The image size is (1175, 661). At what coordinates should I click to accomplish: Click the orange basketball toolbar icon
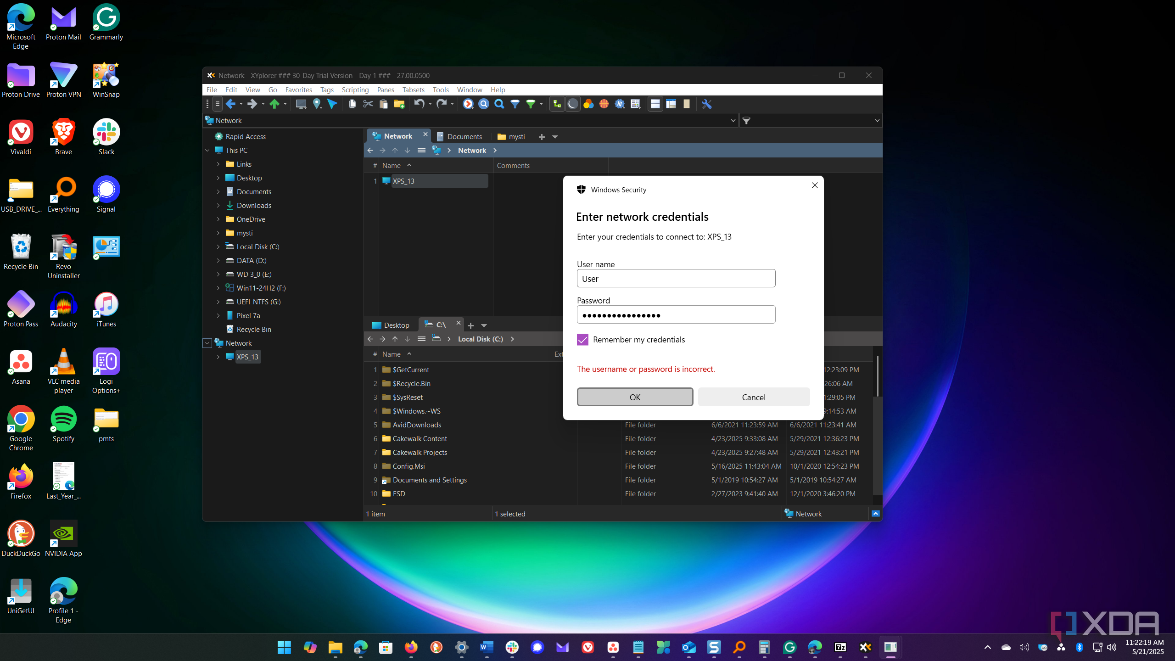(x=604, y=104)
